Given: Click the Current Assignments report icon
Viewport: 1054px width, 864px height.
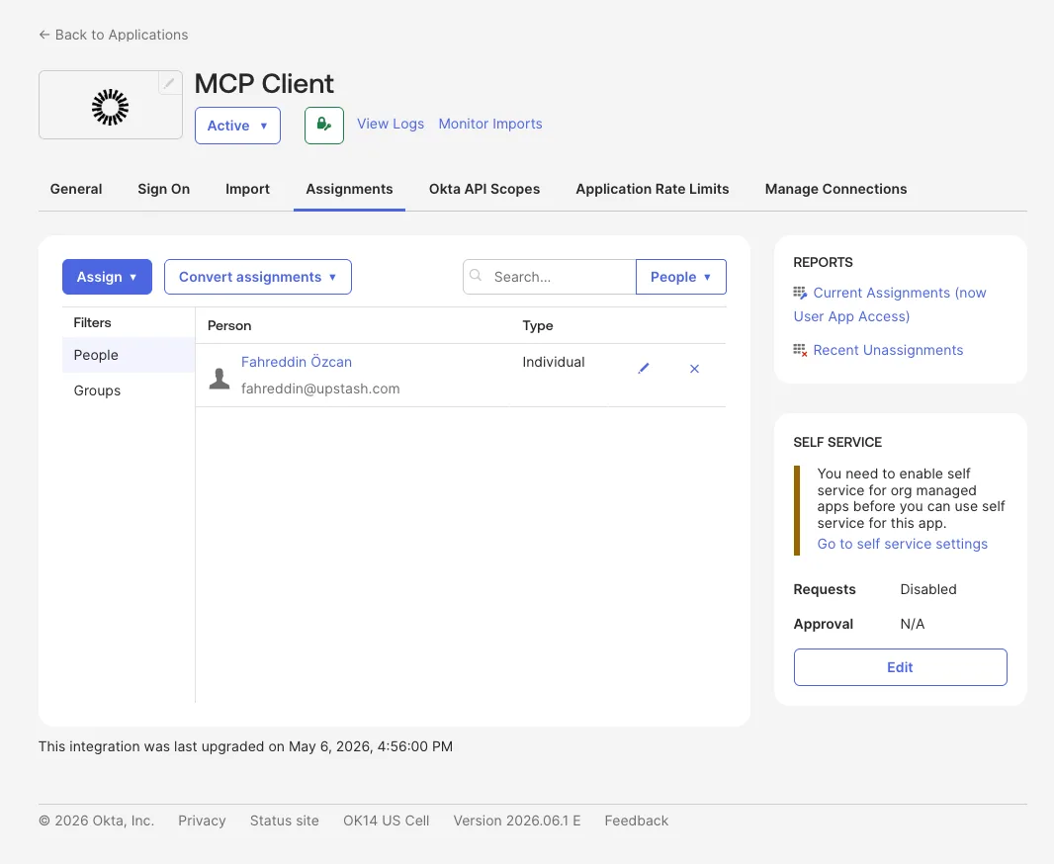Looking at the screenshot, I should [x=800, y=293].
